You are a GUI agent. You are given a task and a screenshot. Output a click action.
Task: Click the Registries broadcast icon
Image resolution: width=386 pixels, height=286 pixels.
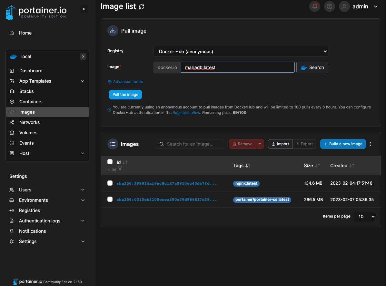pyautogui.click(x=12, y=210)
